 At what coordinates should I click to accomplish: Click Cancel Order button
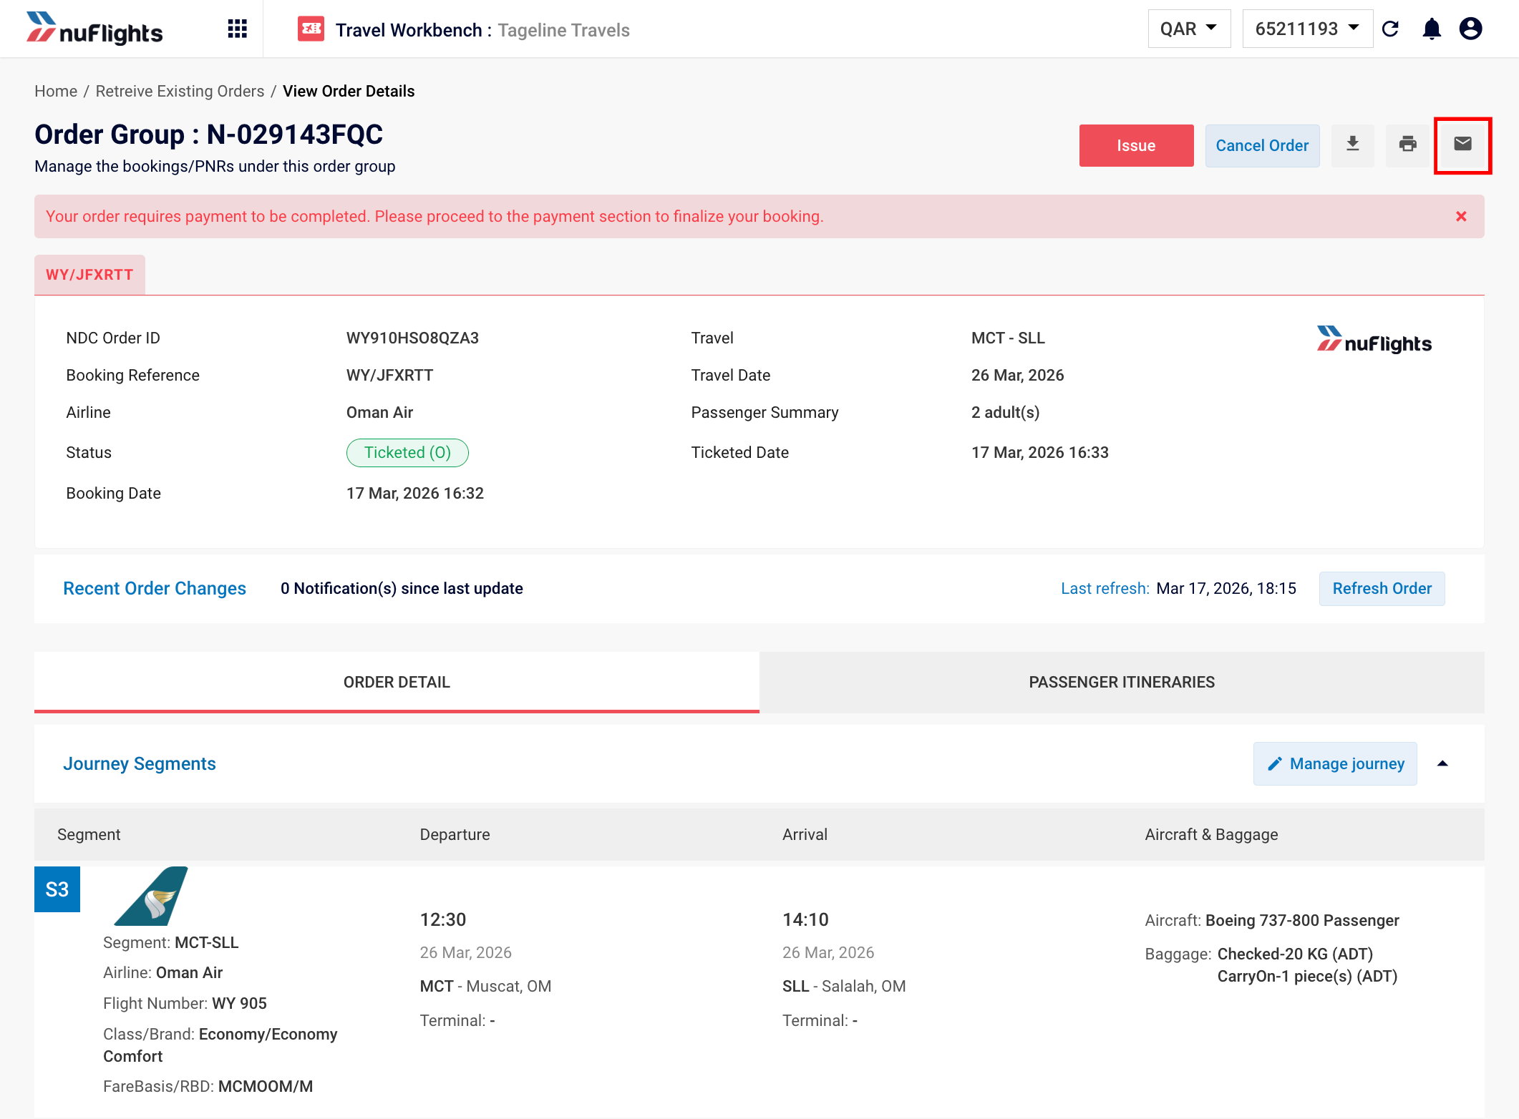coord(1262,145)
